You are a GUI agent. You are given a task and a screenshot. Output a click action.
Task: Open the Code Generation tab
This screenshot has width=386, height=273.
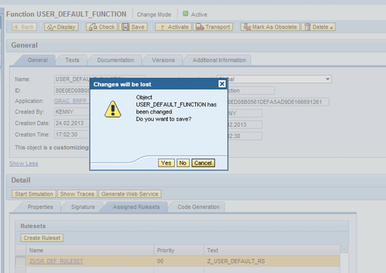(199, 207)
